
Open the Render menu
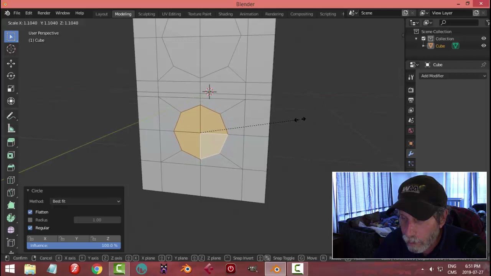[44, 13]
